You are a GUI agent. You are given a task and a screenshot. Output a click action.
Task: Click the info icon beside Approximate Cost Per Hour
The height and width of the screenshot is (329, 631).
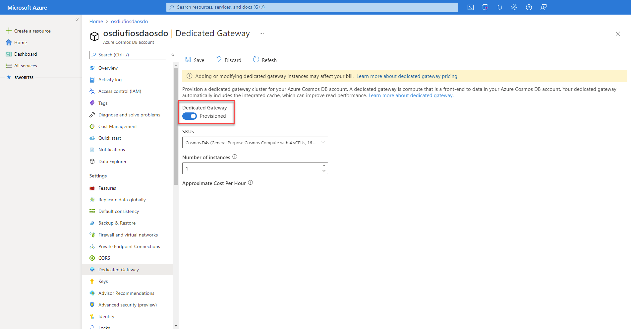point(251,182)
